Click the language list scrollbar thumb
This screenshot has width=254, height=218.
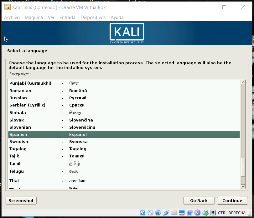pyautogui.click(x=243, y=167)
